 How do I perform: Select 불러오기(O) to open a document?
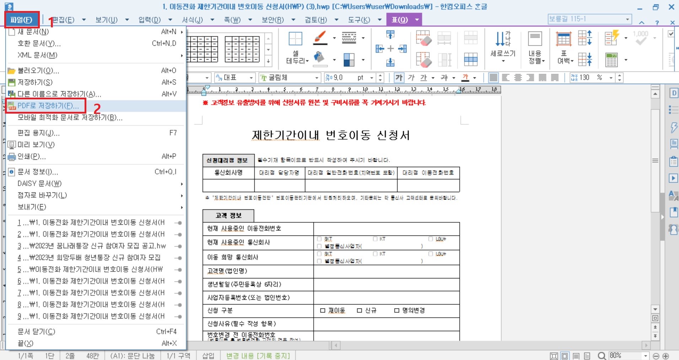click(96, 71)
